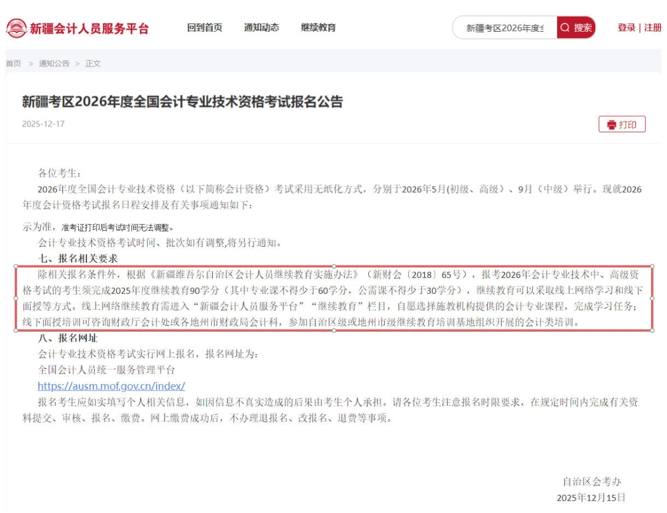Image resolution: width=667 pixels, height=513 pixels.
Task: Click the date 2025年12月15日
Action: point(591,498)
